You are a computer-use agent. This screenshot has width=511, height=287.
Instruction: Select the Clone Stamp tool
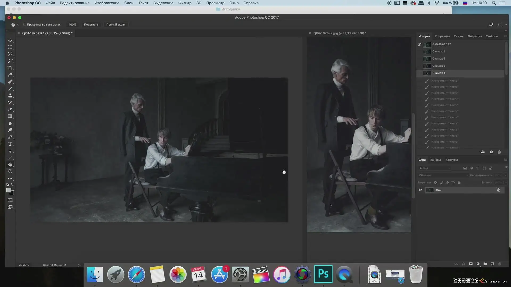point(10,95)
